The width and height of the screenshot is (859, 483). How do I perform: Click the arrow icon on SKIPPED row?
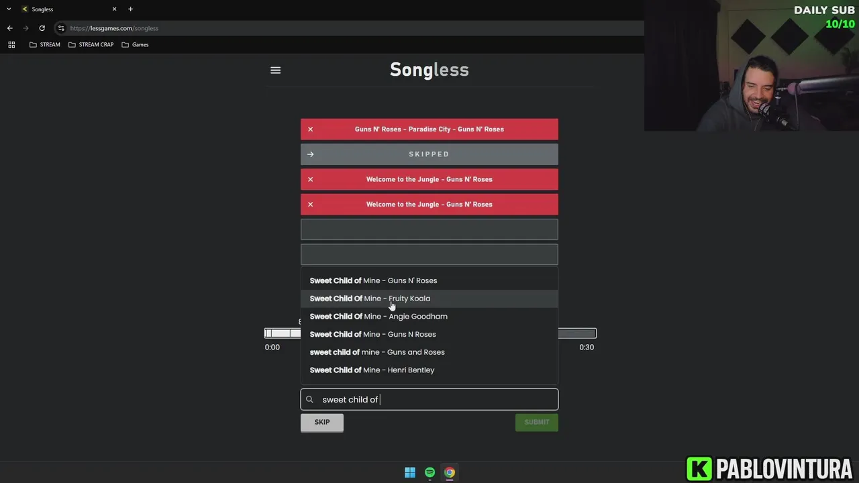click(310, 154)
